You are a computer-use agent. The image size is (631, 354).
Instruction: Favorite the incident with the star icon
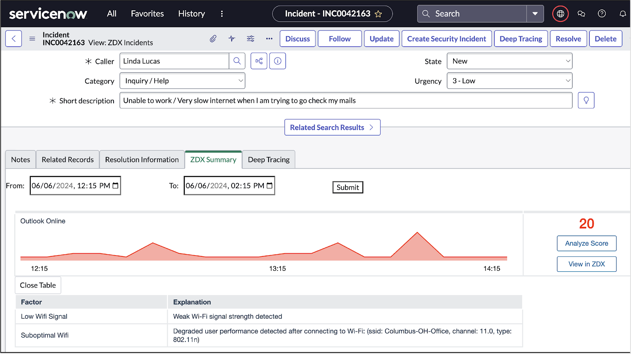coord(378,14)
